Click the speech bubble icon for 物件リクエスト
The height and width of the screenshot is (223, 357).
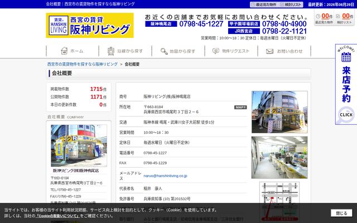pos(216,51)
